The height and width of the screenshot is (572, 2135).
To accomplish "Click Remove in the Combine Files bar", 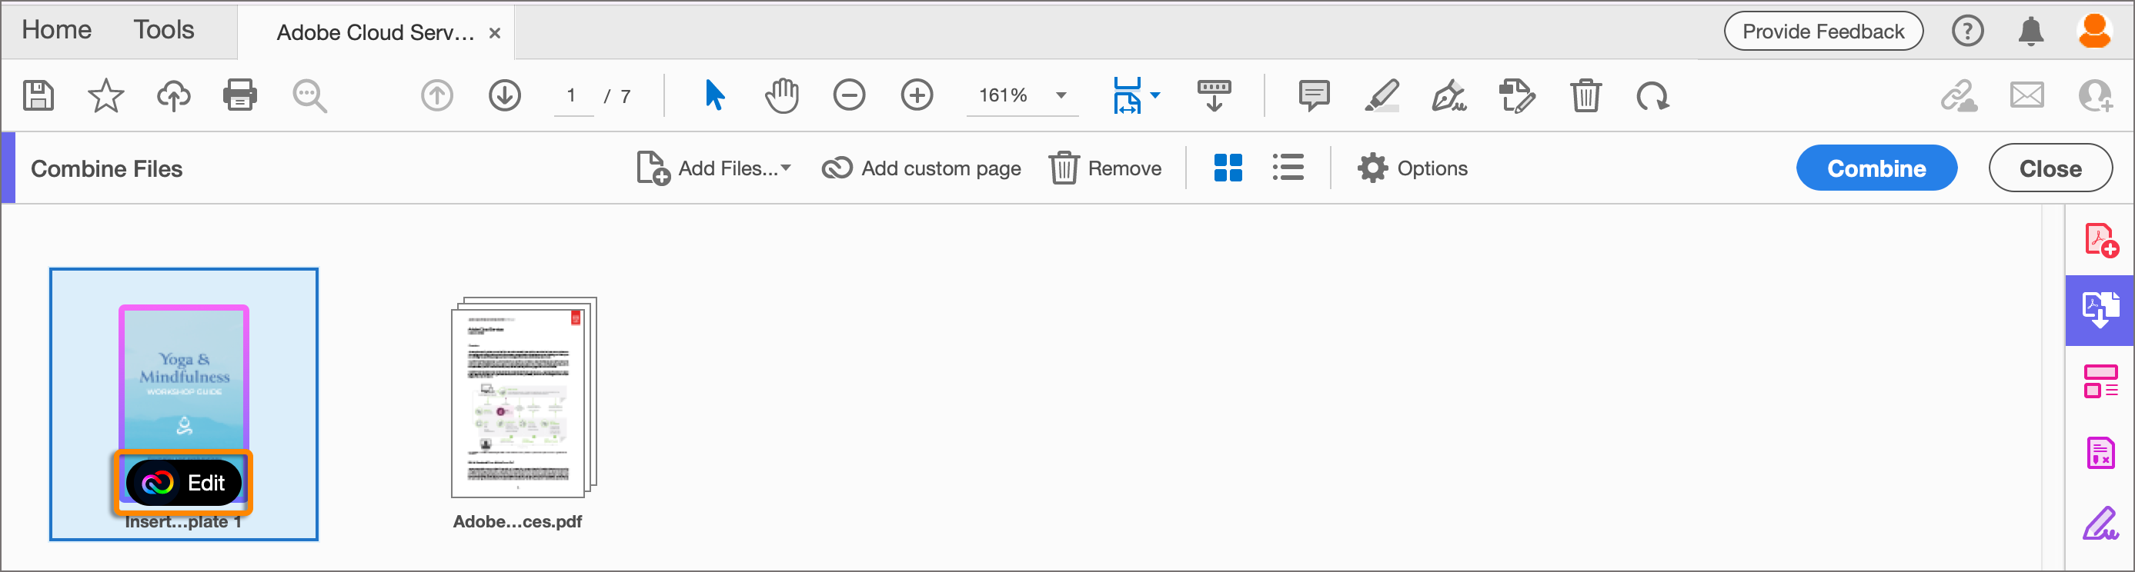I will (1104, 169).
